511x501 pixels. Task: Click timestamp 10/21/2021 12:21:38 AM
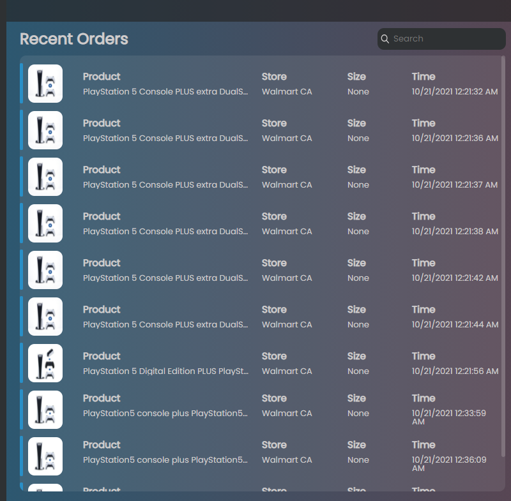pos(455,232)
